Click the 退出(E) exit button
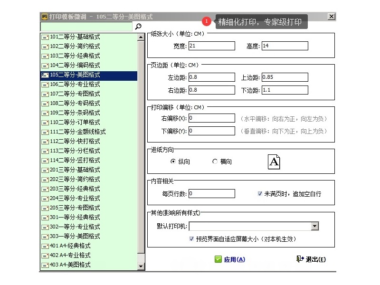 (x=311, y=259)
